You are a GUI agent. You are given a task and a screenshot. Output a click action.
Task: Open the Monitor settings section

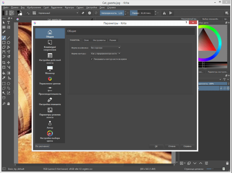pyautogui.click(x=50, y=70)
